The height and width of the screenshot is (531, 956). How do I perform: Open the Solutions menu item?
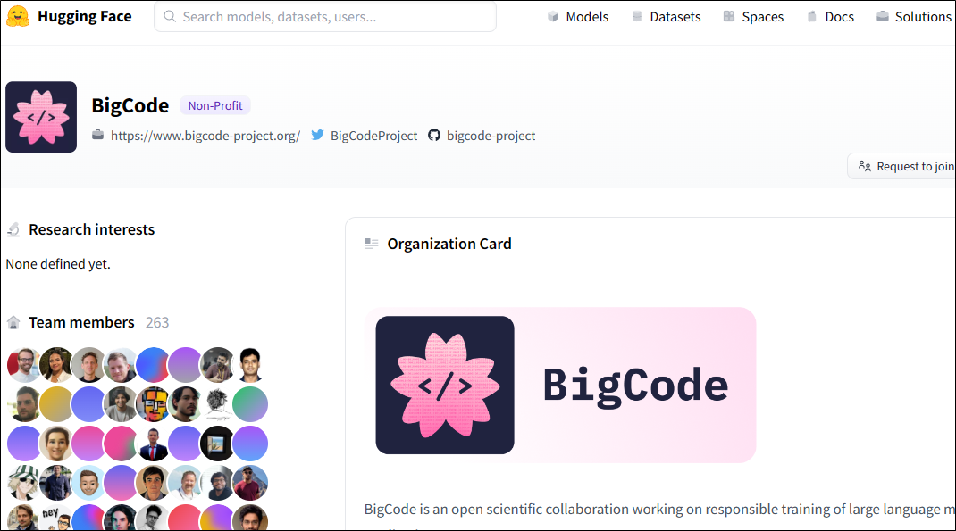click(x=923, y=16)
